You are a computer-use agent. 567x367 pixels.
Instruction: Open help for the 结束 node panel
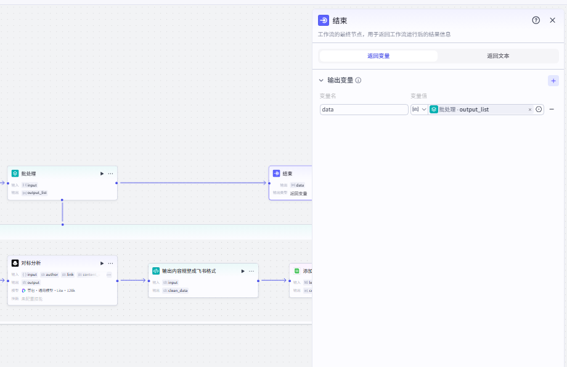[536, 20]
